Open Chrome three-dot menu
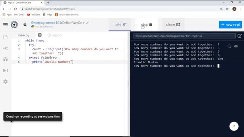The width and height of the screenshot is (244, 137). 240,9
